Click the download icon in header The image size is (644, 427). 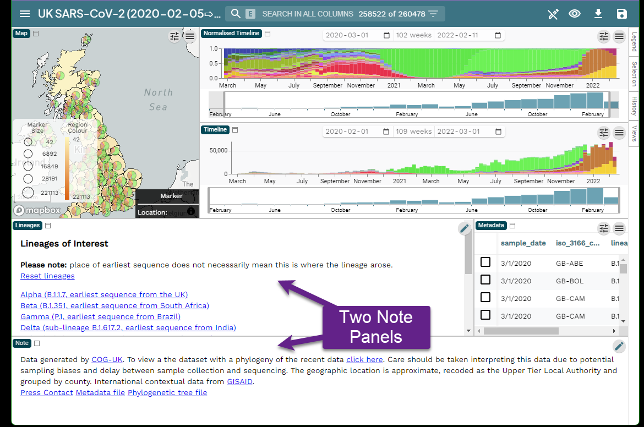point(598,14)
